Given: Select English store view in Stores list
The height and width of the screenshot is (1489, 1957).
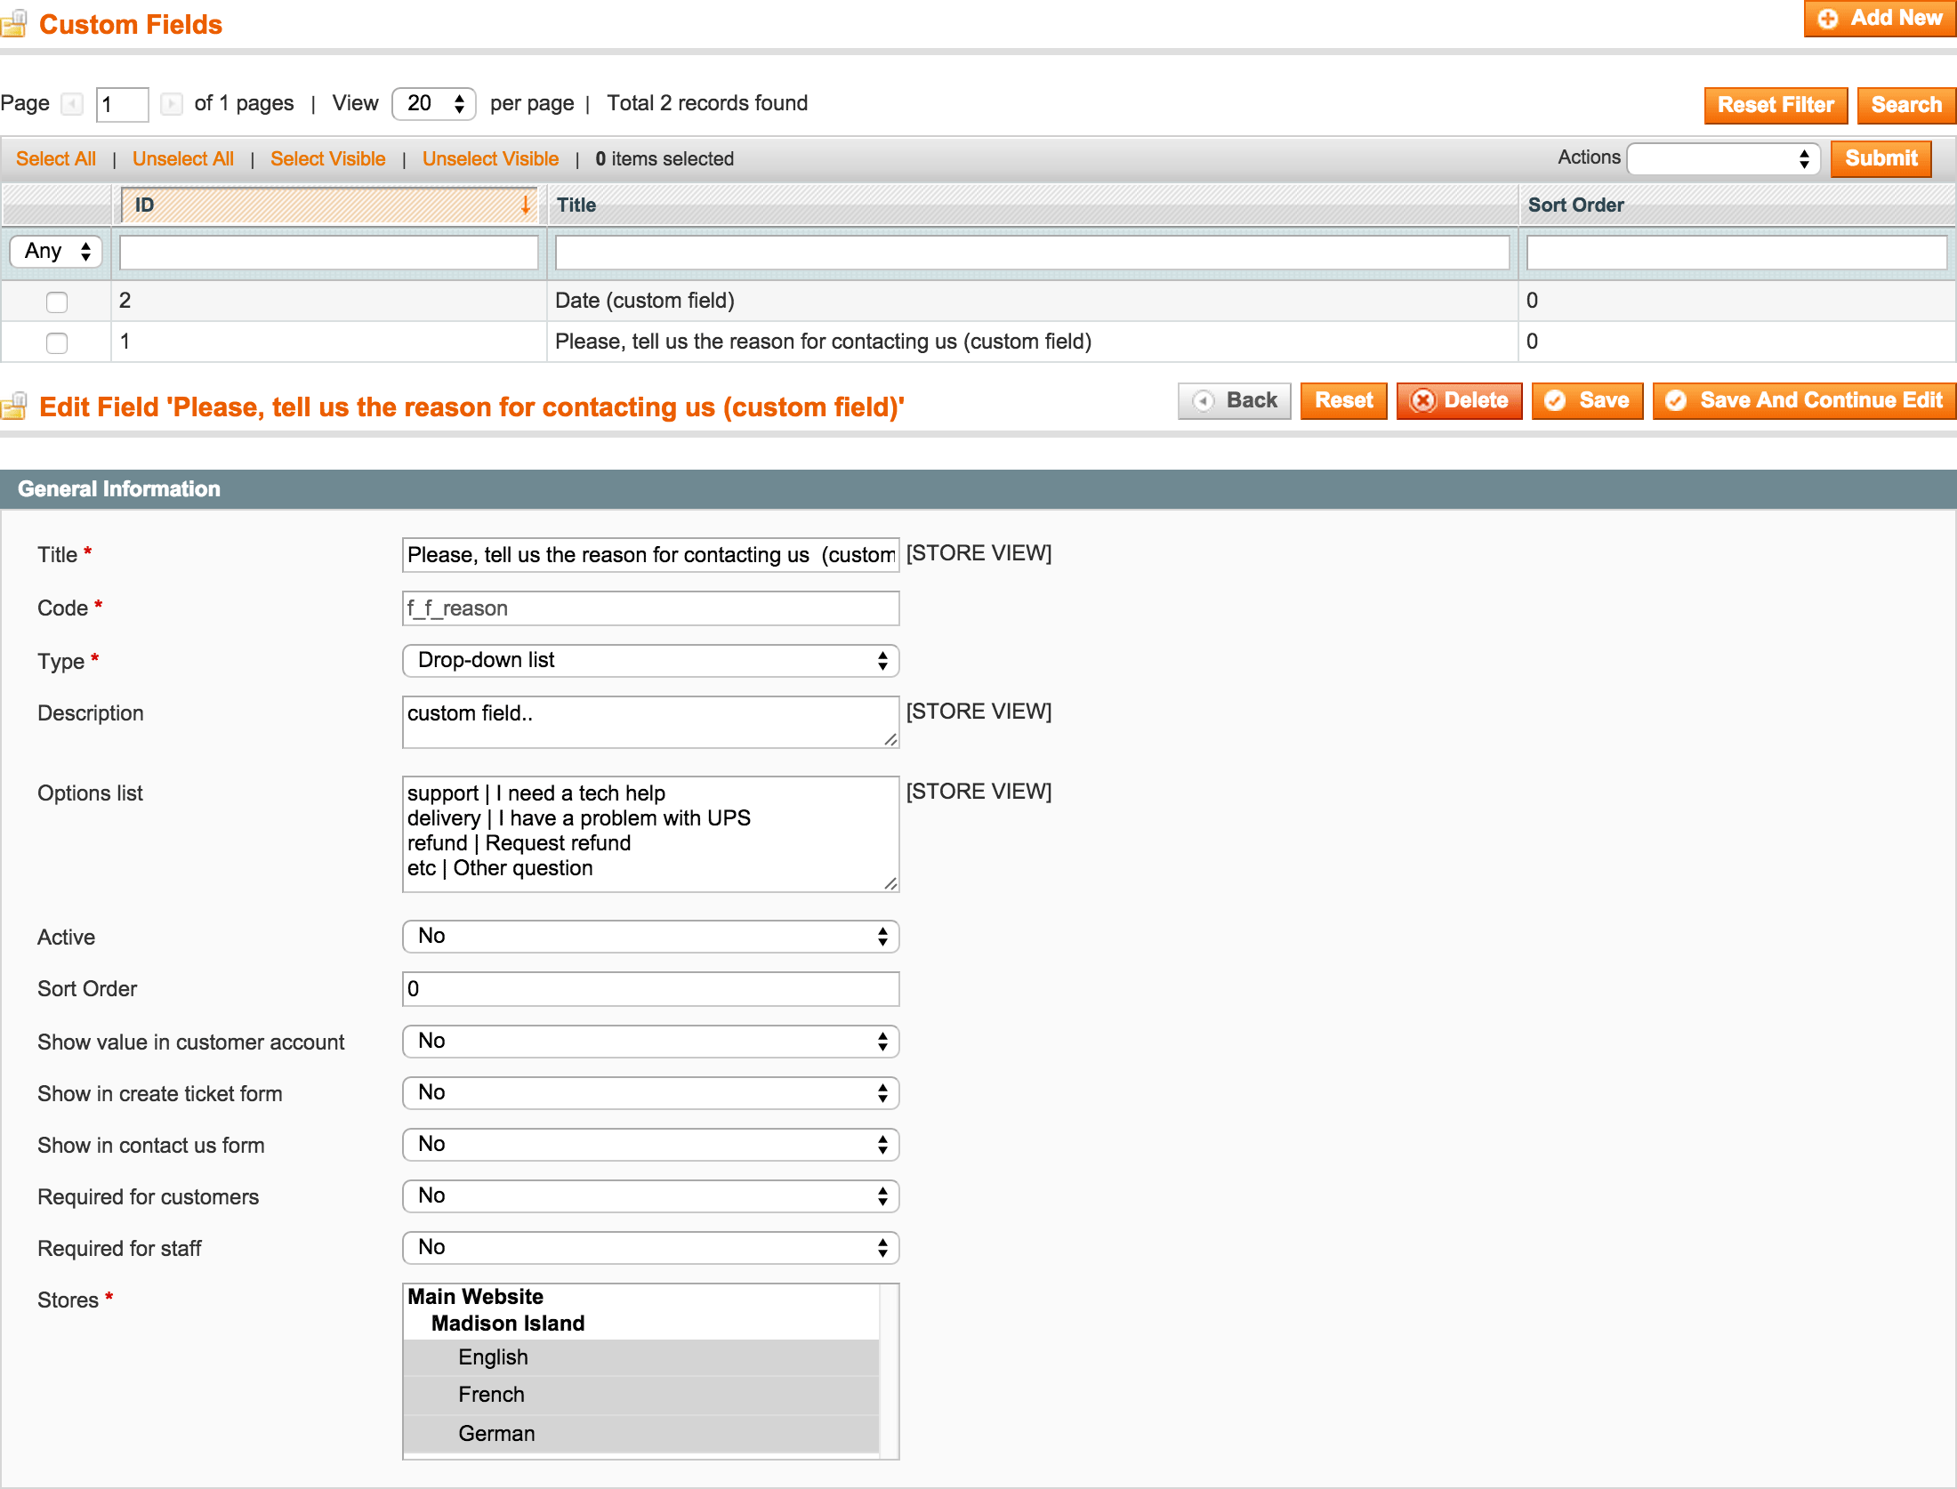Looking at the screenshot, I should (x=495, y=1357).
